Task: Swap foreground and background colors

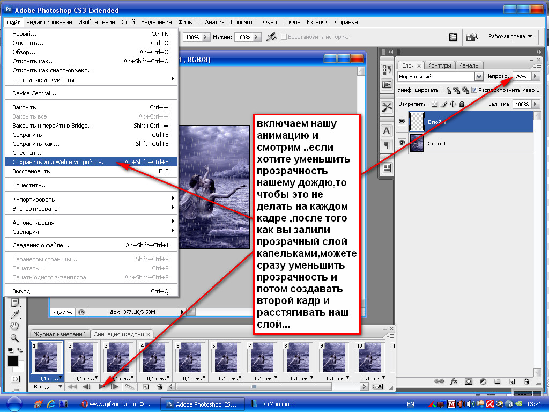Action: click(x=20, y=350)
